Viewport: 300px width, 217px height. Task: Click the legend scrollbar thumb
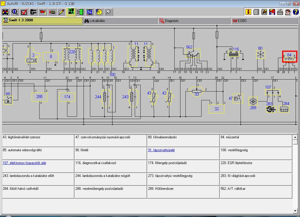pyautogui.click(x=295, y=142)
